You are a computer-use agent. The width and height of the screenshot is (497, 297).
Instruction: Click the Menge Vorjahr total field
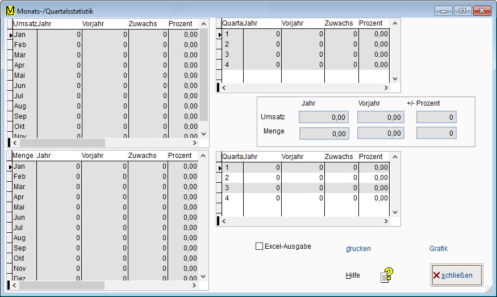pos(381,133)
